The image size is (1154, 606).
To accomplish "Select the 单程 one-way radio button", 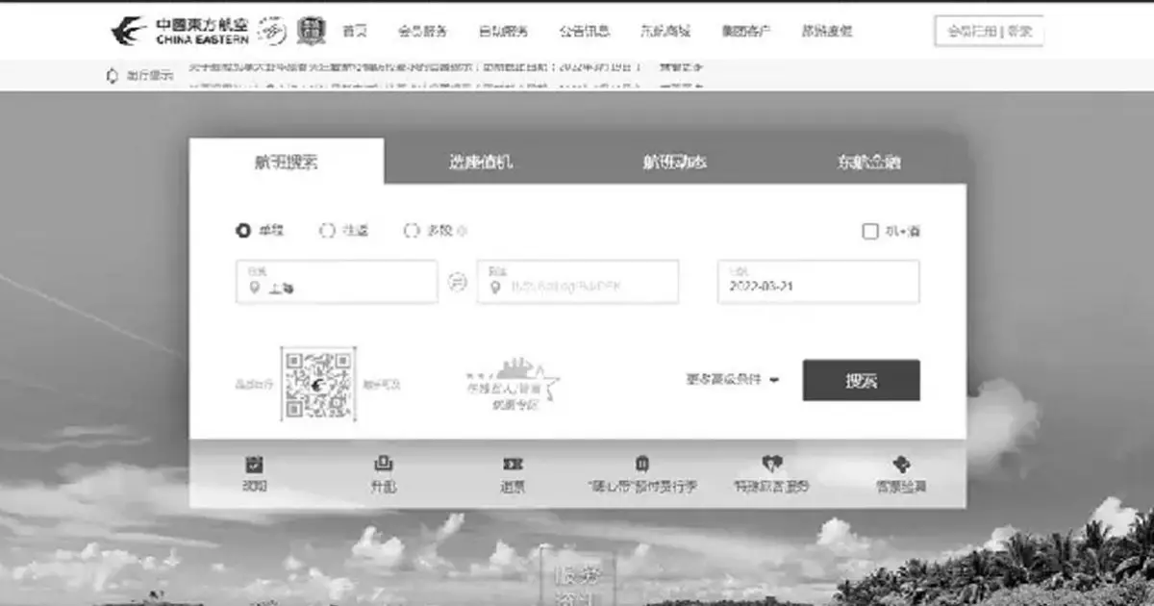I will (x=243, y=231).
